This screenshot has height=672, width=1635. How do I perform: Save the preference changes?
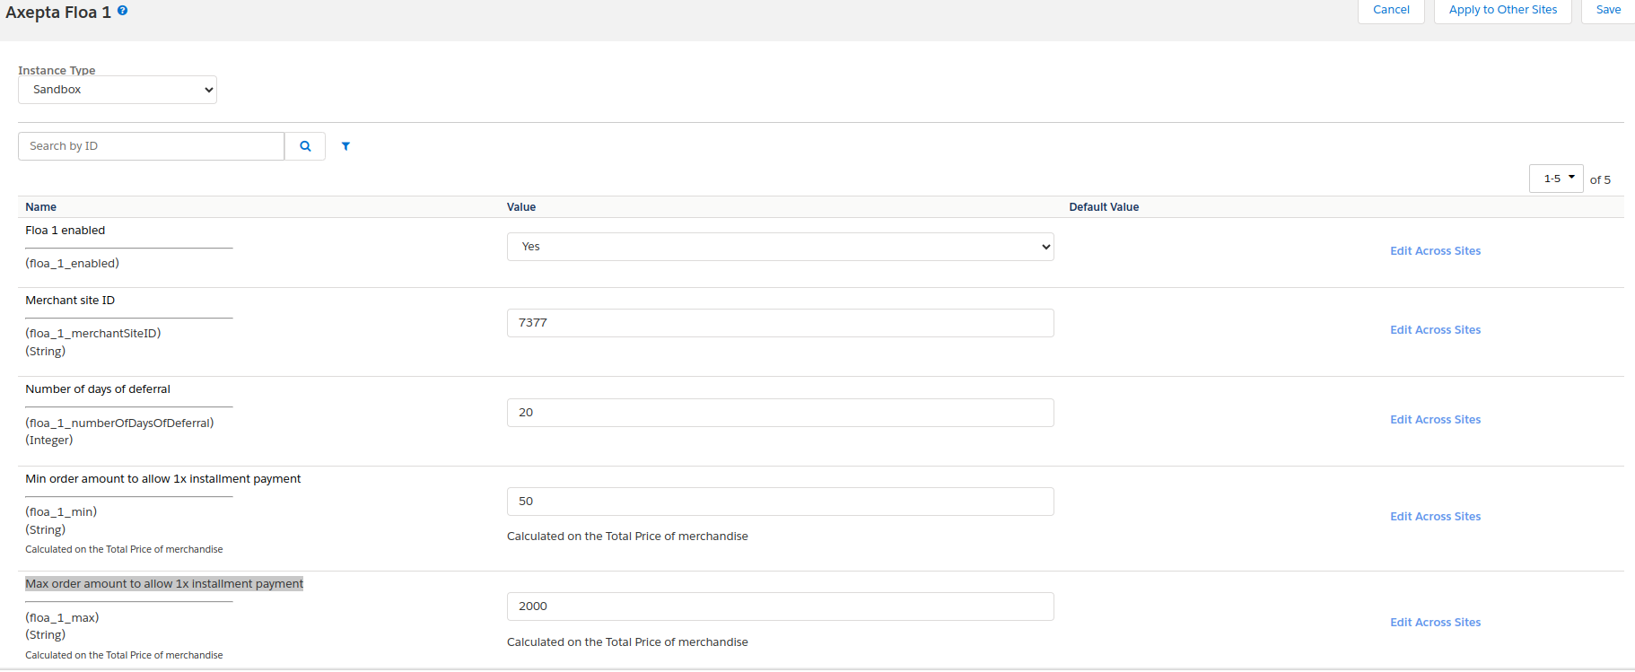[x=1607, y=10]
